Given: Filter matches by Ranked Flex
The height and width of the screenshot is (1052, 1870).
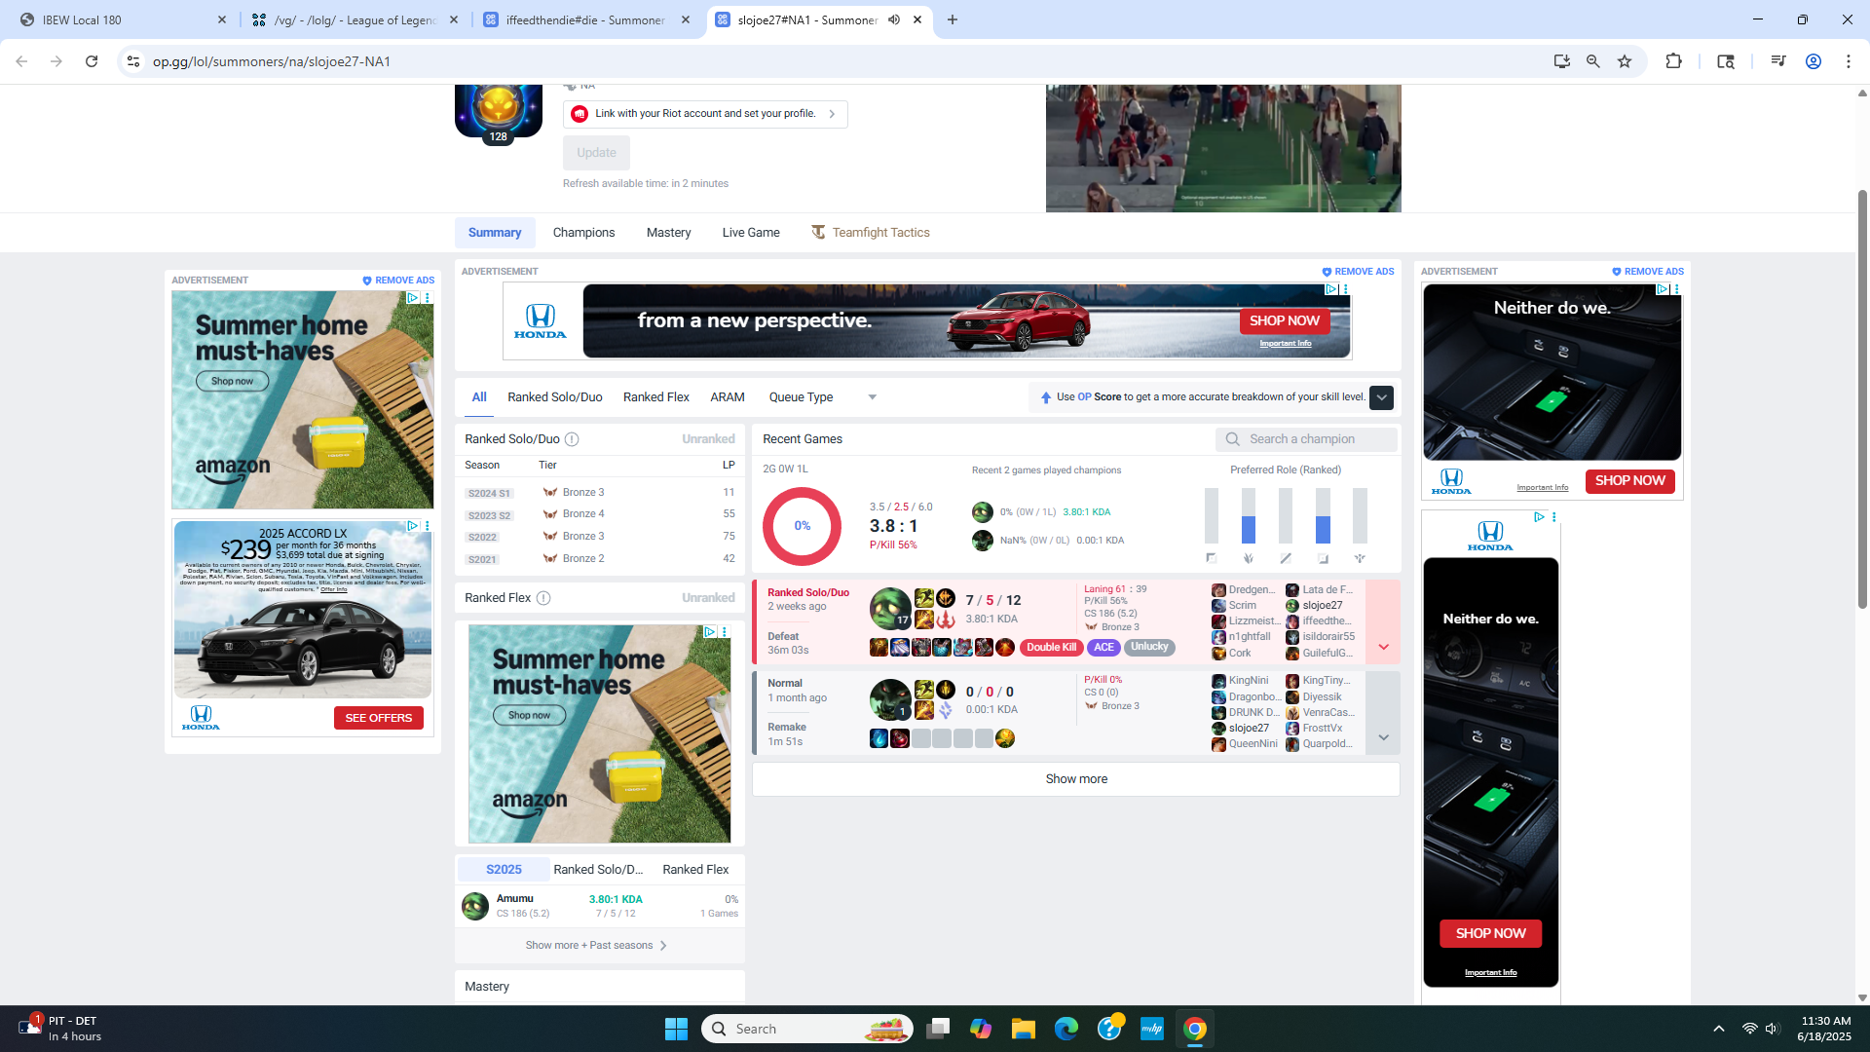Looking at the screenshot, I should click(655, 397).
